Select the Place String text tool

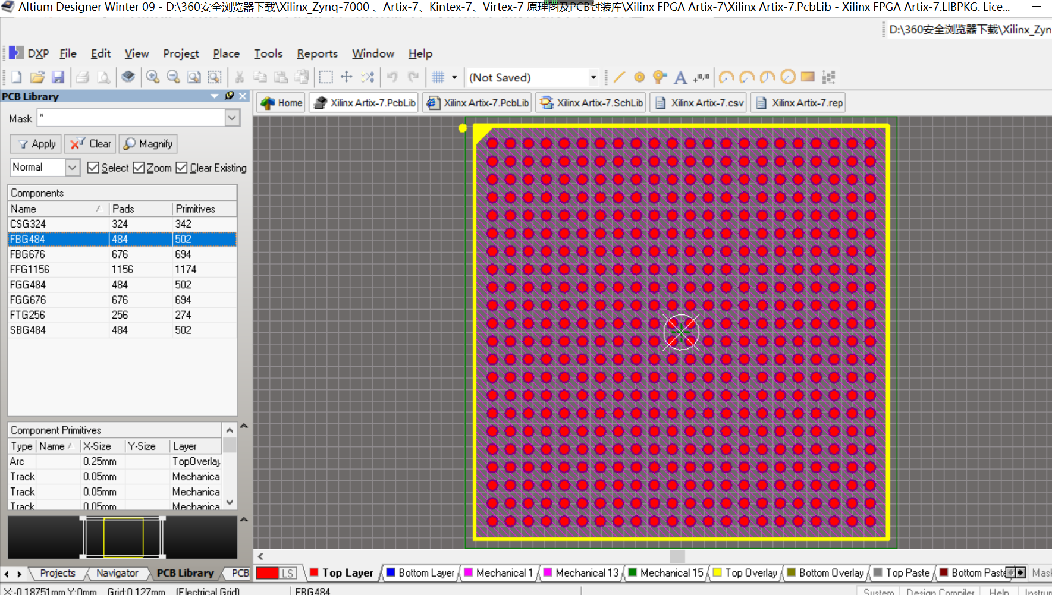(x=680, y=77)
